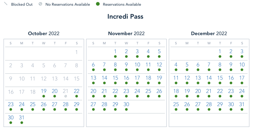Screen dimensions: 253x133
Task: Click the unavailable icon under October 21
Action: pyautogui.click(x=65, y=96)
